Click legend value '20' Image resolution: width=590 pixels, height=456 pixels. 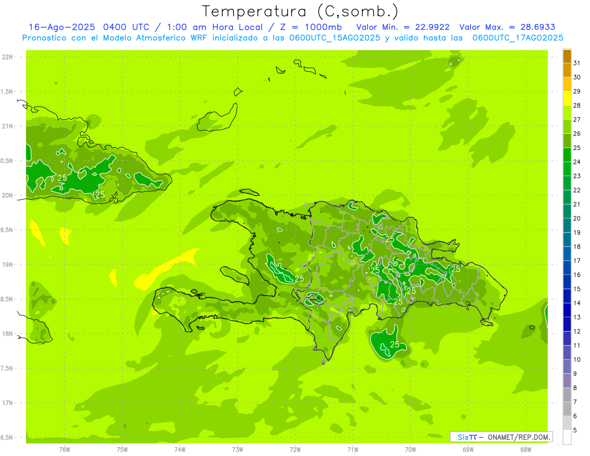pos(577,218)
